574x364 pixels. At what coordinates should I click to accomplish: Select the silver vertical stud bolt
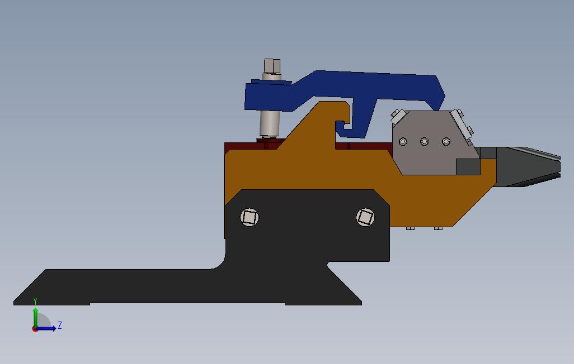pyautogui.click(x=271, y=99)
